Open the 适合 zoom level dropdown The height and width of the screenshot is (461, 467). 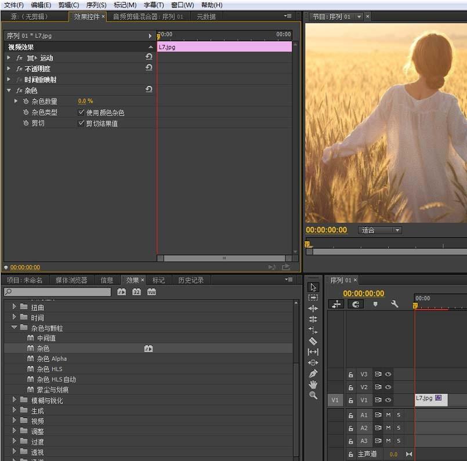(x=380, y=230)
